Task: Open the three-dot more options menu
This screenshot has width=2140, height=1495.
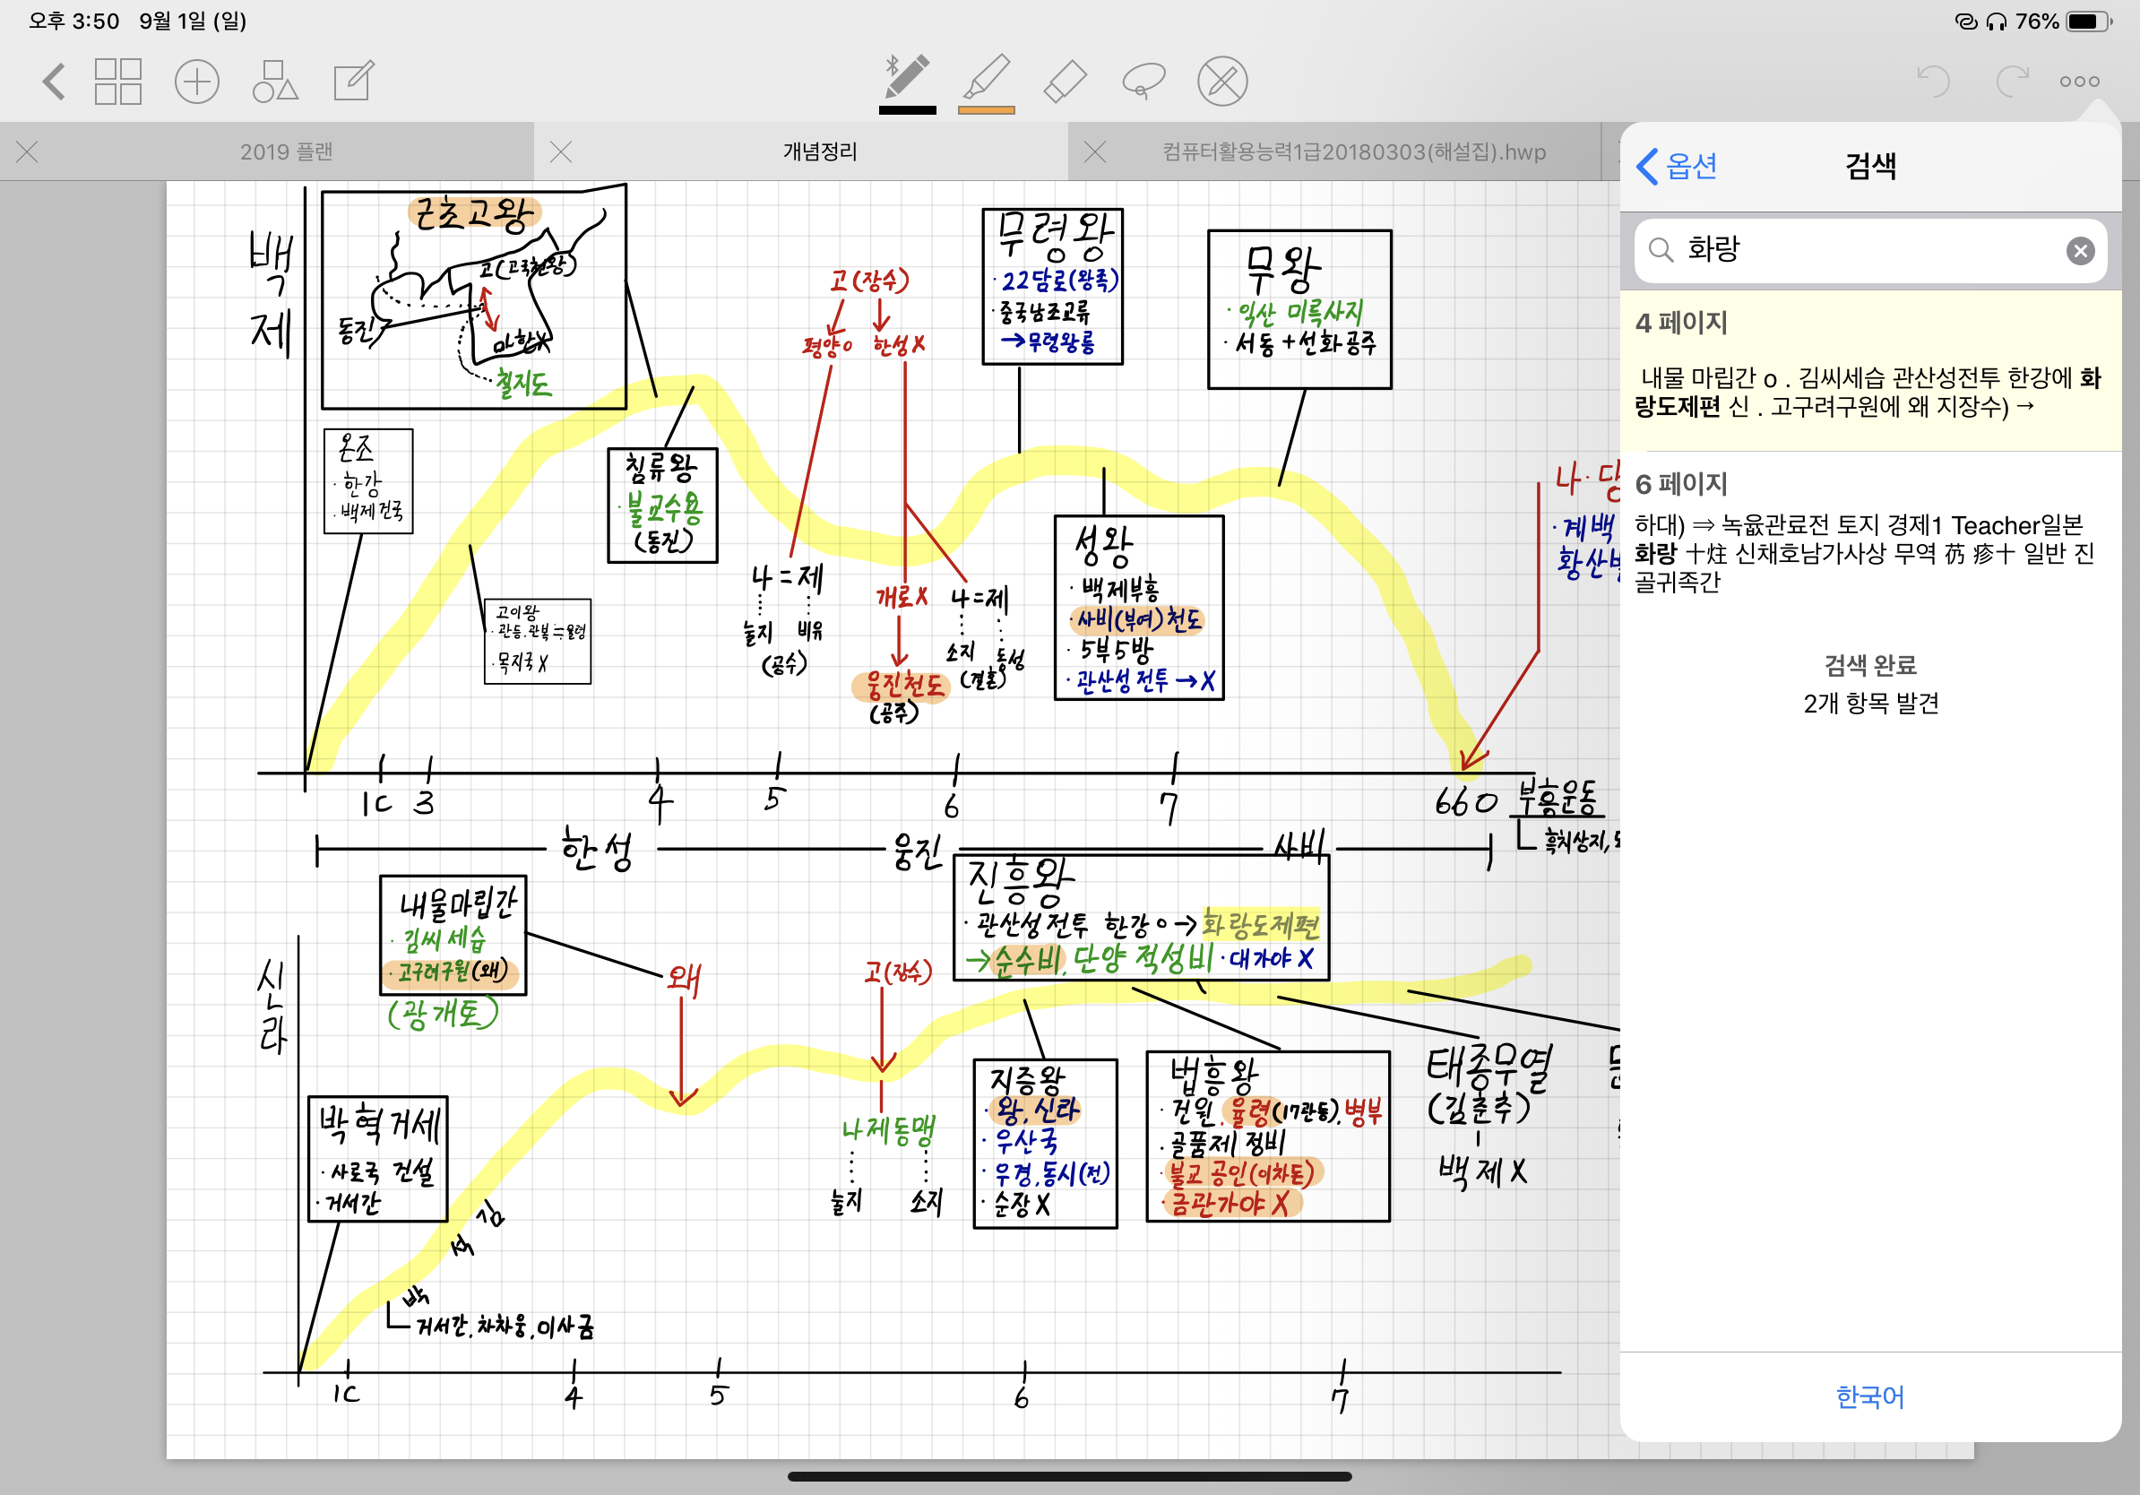Action: pyautogui.click(x=2078, y=81)
